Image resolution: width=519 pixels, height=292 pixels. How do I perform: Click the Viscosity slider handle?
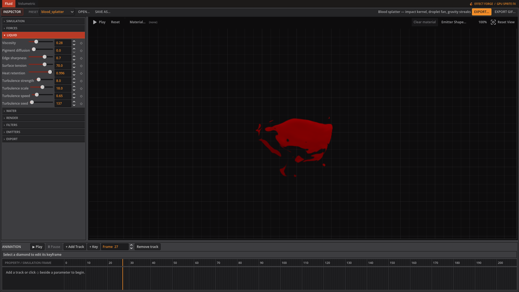[36, 42]
